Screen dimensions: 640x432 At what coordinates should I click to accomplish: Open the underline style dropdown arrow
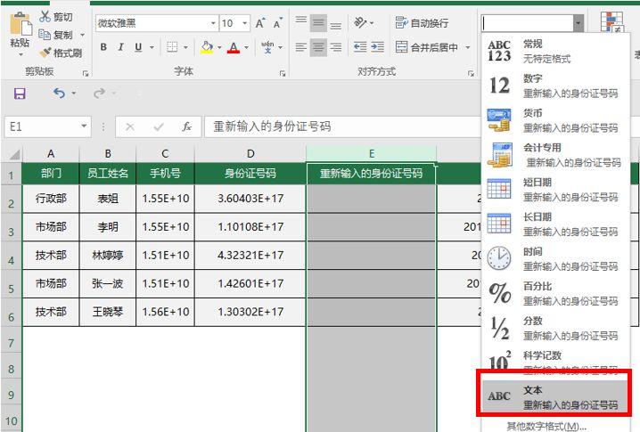(x=152, y=48)
